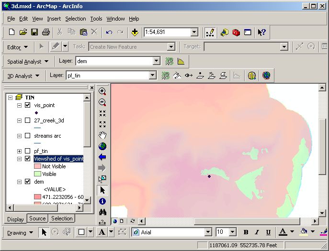329x251 pixels.
Task: Open the Drawing menu button
Action: (x=20, y=233)
